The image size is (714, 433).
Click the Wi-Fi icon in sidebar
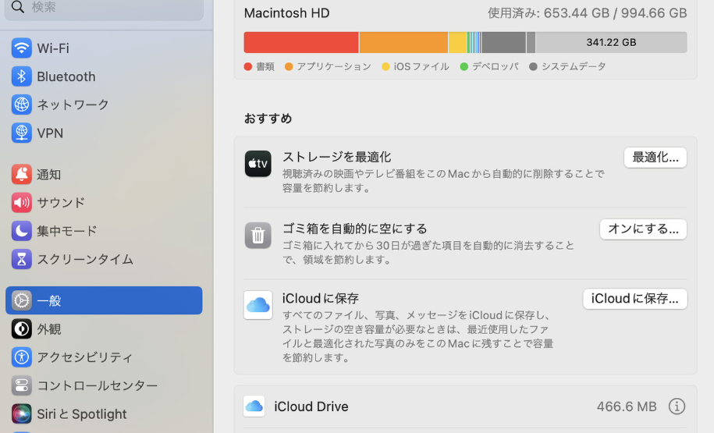click(x=21, y=48)
